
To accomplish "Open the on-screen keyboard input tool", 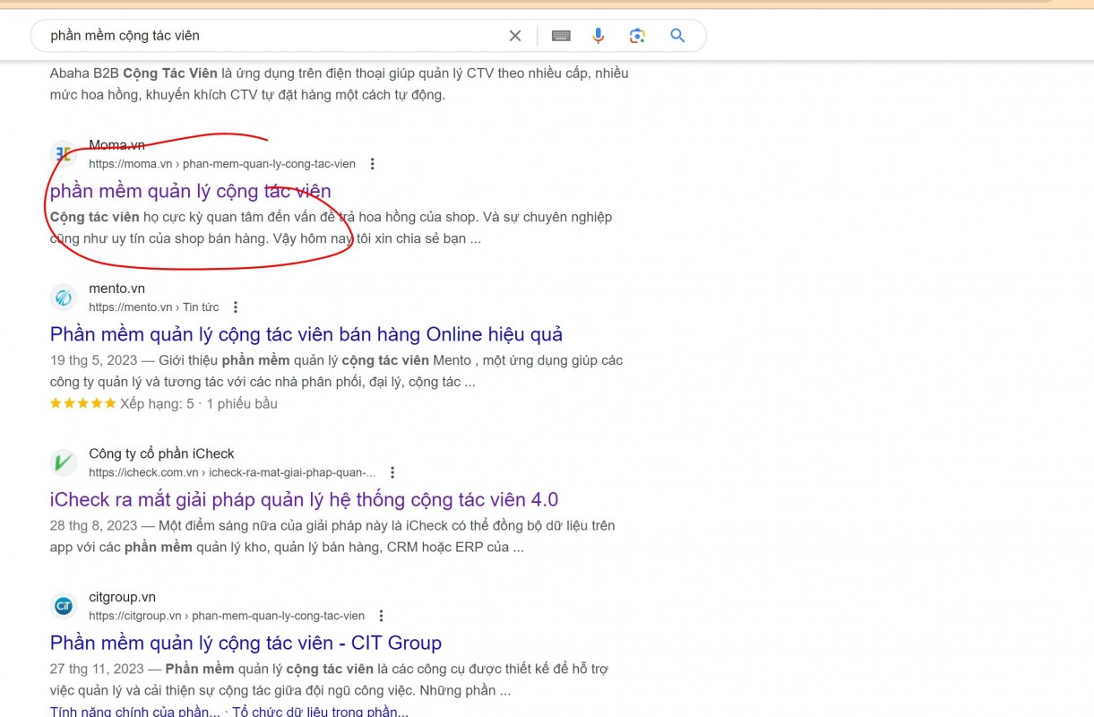I will click(561, 36).
